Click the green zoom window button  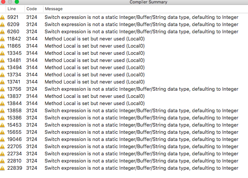coord(17,2)
